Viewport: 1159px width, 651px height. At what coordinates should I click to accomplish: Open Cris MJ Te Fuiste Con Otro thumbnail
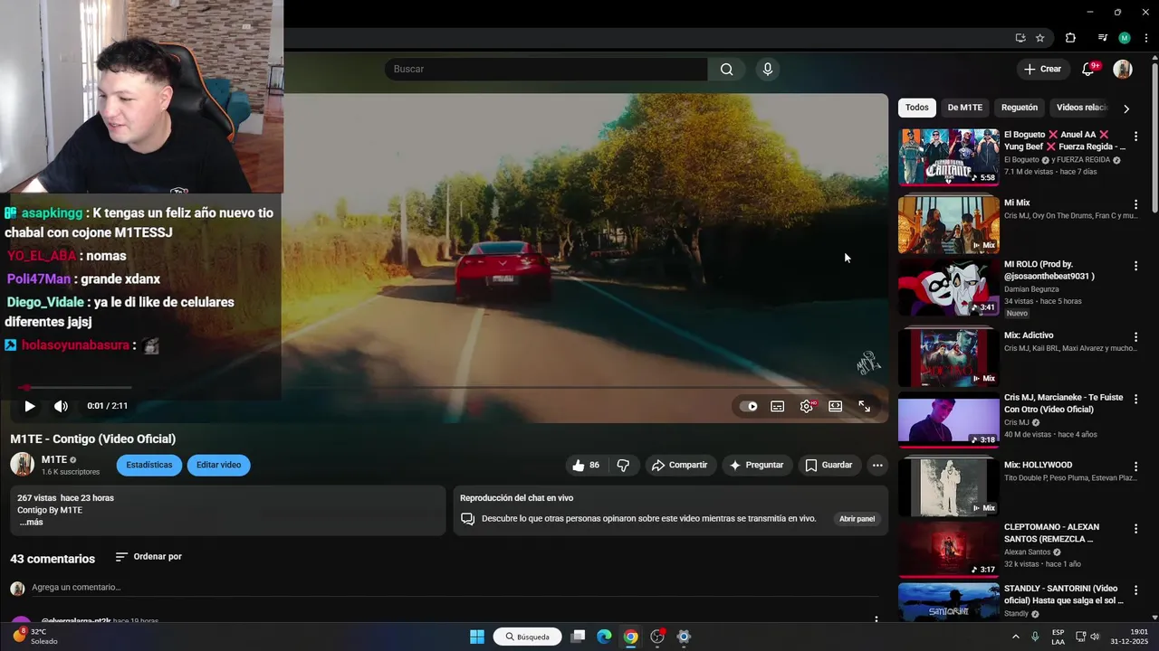[x=948, y=420]
